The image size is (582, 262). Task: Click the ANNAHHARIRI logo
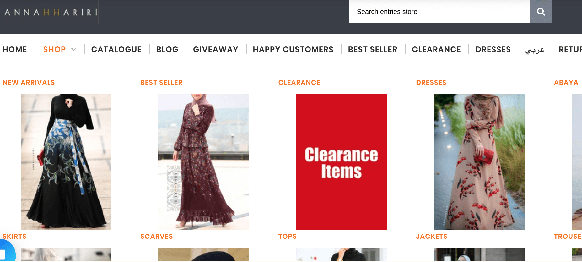pyautogui.click(x=50, y=12)
